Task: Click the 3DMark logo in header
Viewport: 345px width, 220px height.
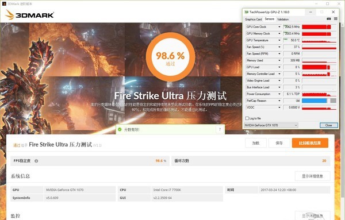Action: tap(29, 15)
